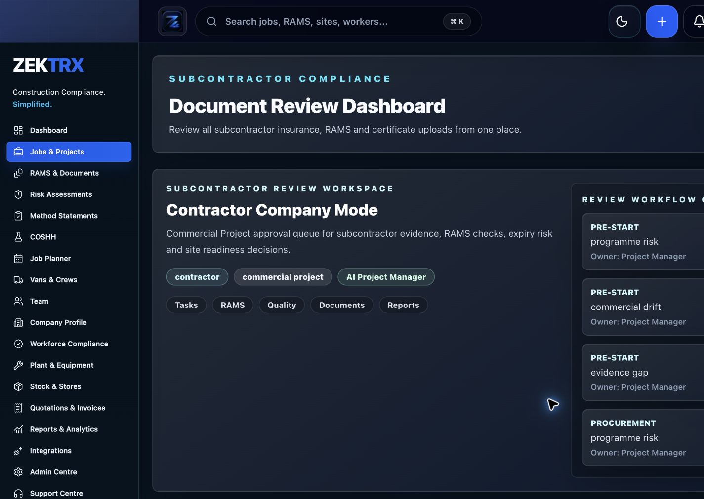Click the RAMS & Documents copy icon
Viewport: 704px width, 499px height.
pyautogui.click(x=18, y=173)
